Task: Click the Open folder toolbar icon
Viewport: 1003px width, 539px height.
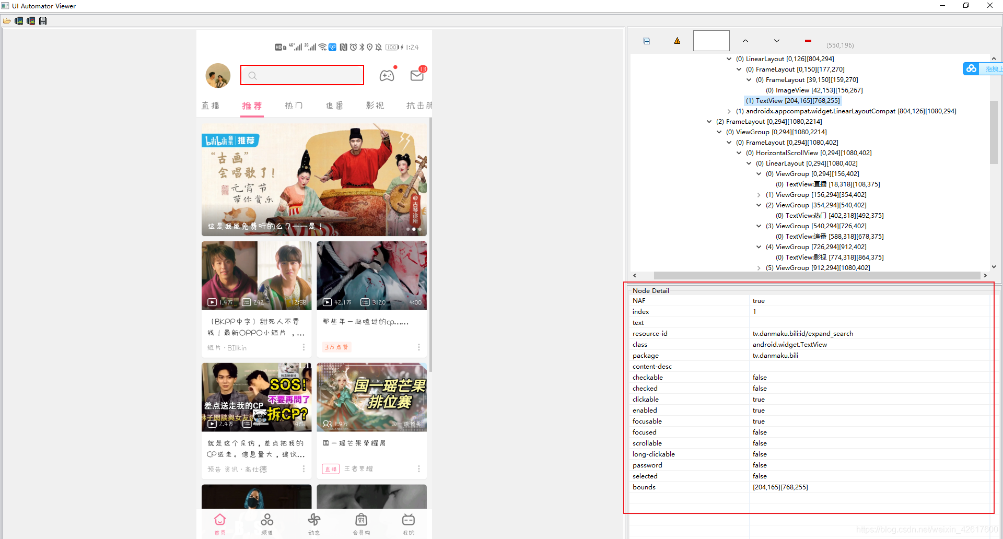Action: click(7, 21)
